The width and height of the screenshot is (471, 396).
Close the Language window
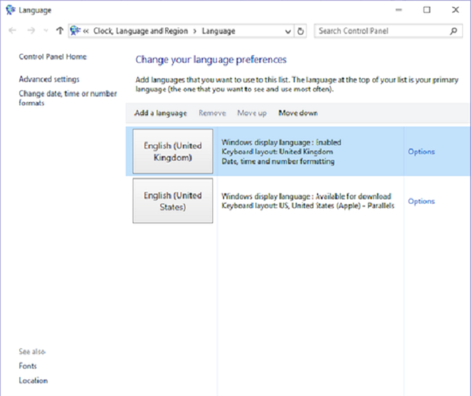tap(455, 10)
